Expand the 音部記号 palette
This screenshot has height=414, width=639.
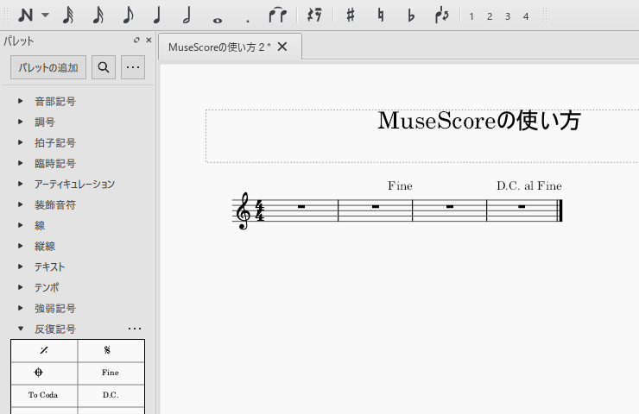[x=21, y=101]
